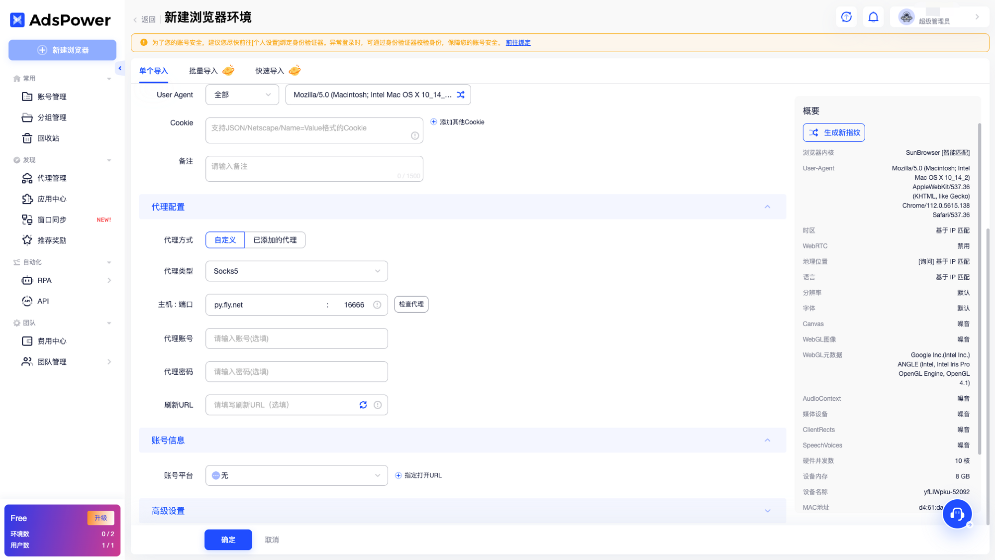Click the 检查代理 button
The width and height of the screenshot is (995, 560).
click(411, 304)
